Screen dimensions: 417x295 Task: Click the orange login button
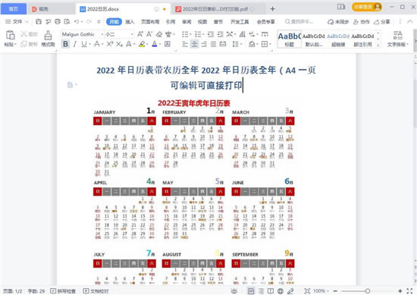pyautogui.click(x=367, y=7)
